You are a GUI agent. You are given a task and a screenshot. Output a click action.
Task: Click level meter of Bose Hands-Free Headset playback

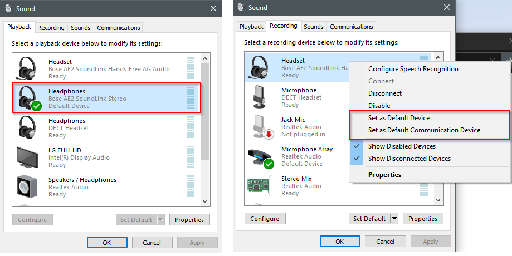pyautogui.click(x=191, y=68)
